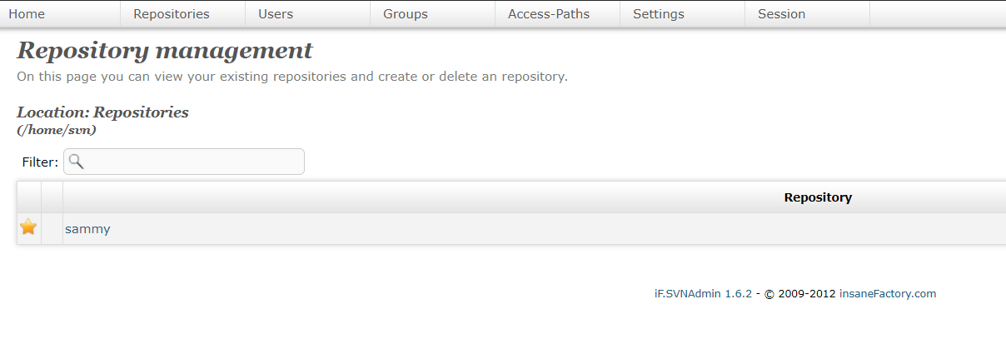
Task: Select the Groups menu item
Action: 406,14
